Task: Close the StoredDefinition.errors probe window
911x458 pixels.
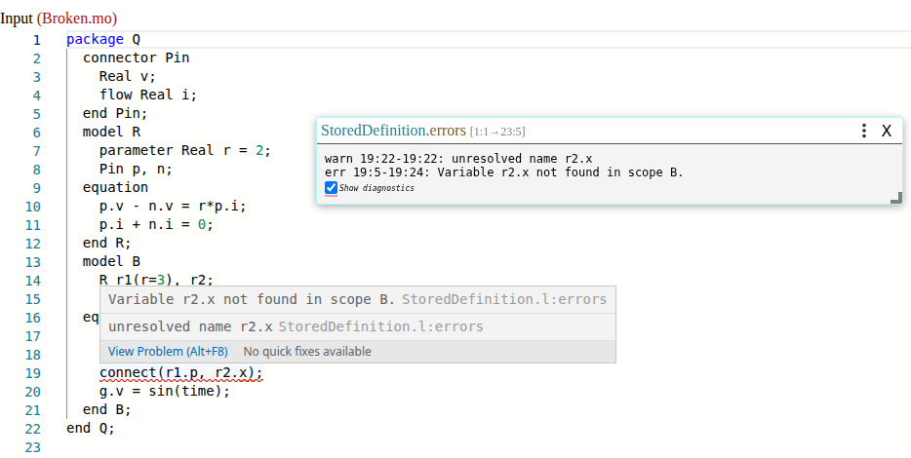Action: (x=886, y=131)
